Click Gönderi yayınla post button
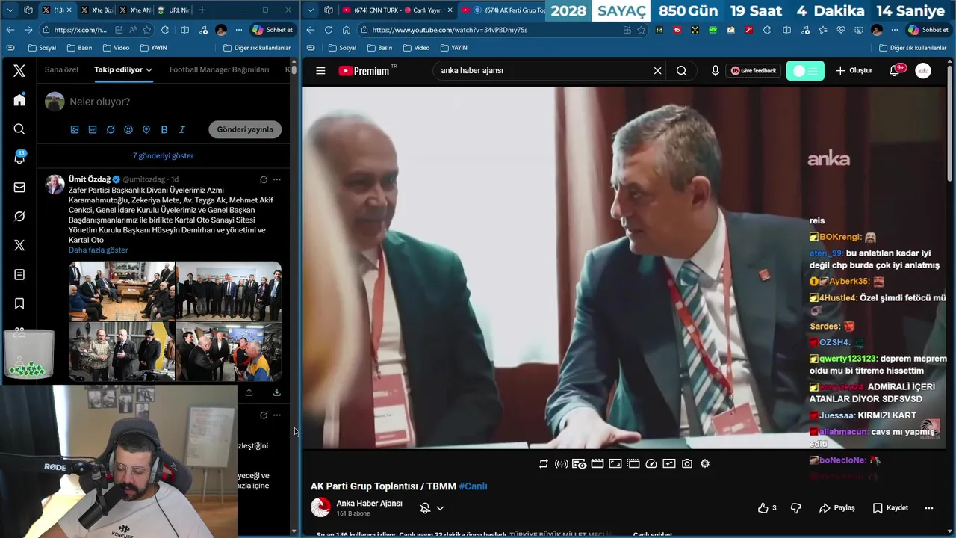956x538 pixels. [245, 129]
